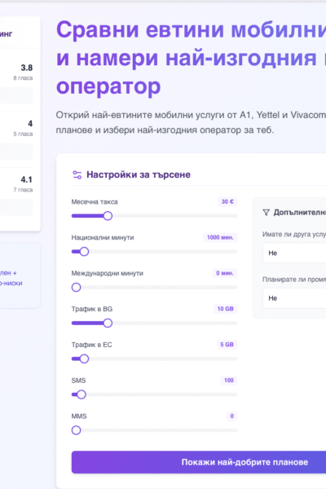Viewport: 326px width, 489px height.
Task: Adjust the Национални минути slider handle
Action: [x=84, y=252]
